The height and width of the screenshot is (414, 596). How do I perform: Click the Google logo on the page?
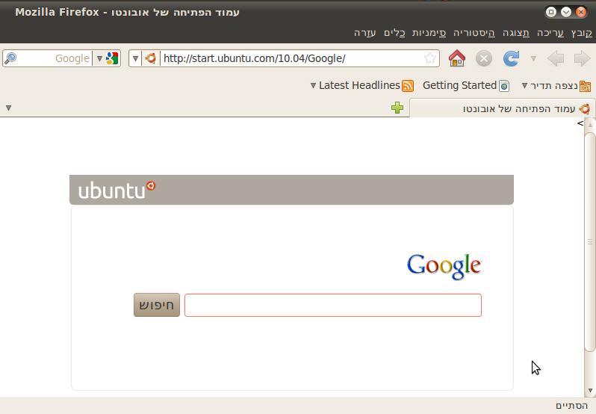(x=444, y=265)
